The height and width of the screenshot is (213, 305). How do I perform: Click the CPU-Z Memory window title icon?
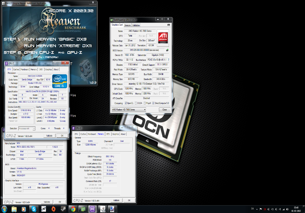[x=73, y=128]
